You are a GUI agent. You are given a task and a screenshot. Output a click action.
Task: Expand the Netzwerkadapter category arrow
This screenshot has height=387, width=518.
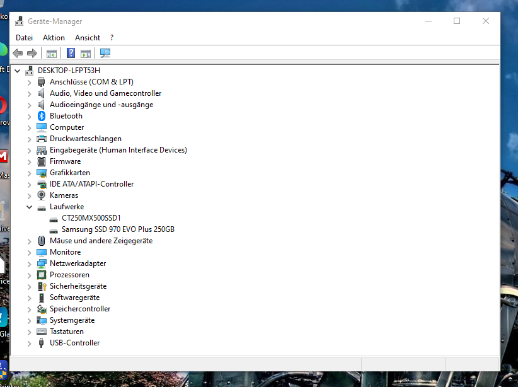click(30, 263)
